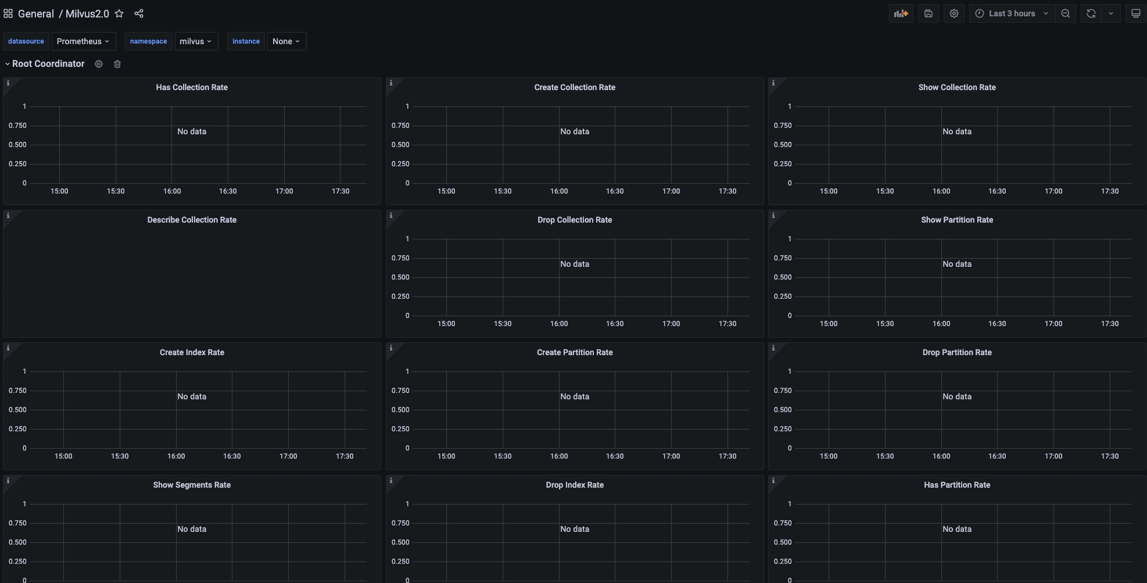Open the instance None dropdown
1147x583 pixels.
286,41
